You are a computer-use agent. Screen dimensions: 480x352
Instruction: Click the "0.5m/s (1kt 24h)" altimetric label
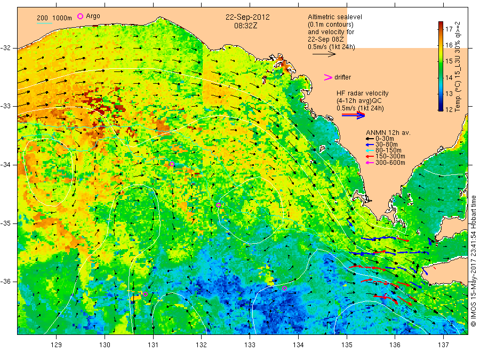coord(332,47)
